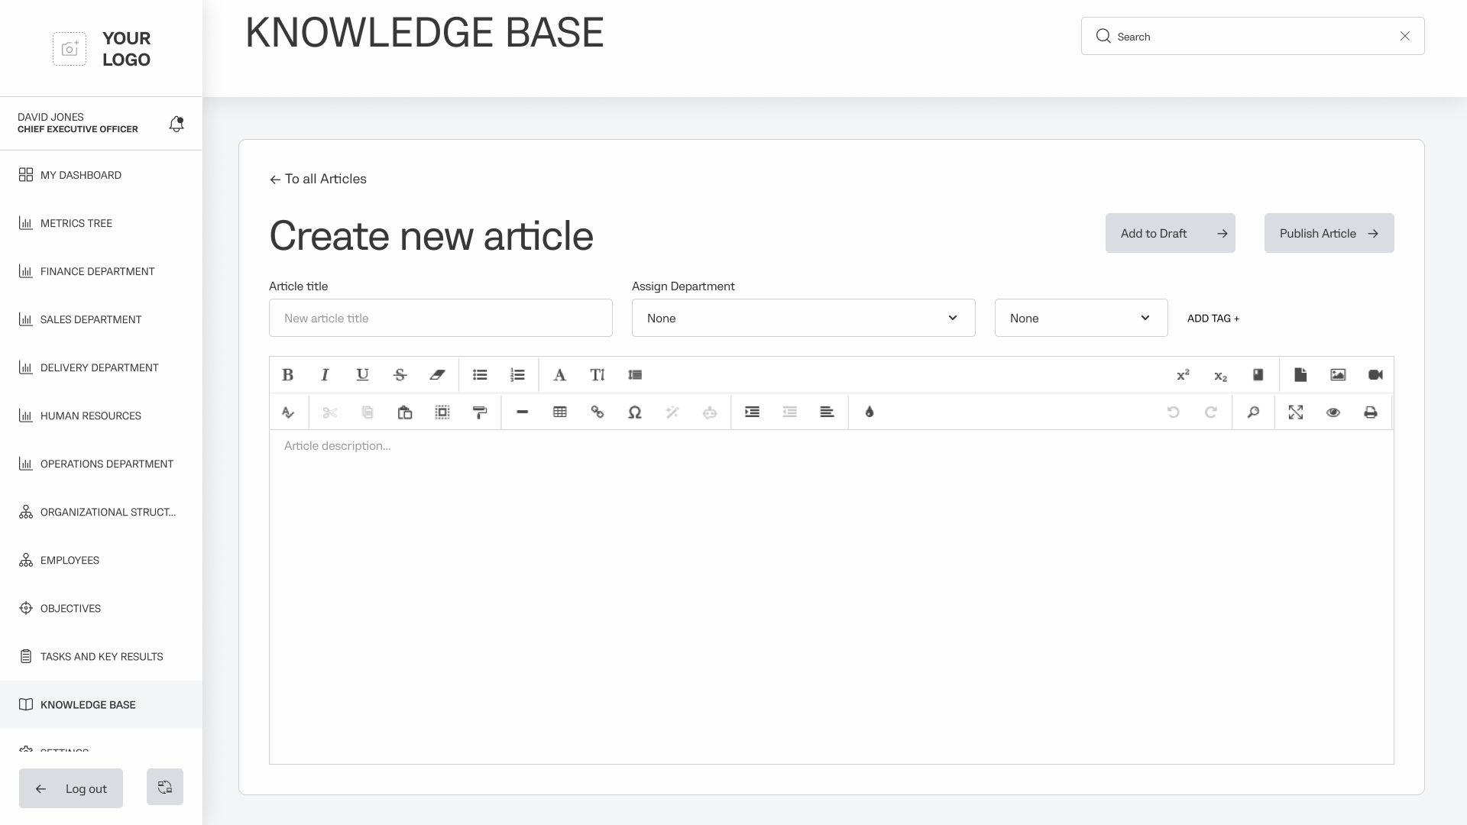Click the Publish Article button
The height and width of the screenshot is (825, 1467).
tap(1329, 233)
